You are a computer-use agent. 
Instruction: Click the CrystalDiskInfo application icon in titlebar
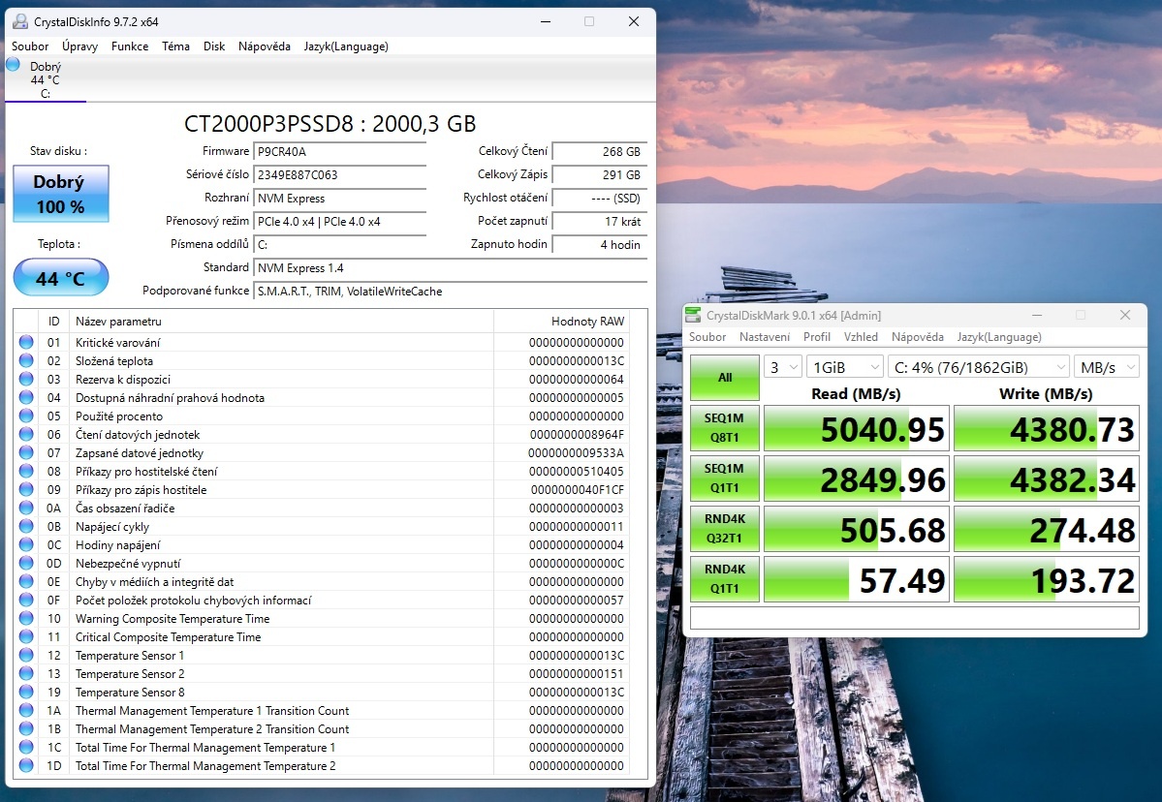click(x=21, y=20)
